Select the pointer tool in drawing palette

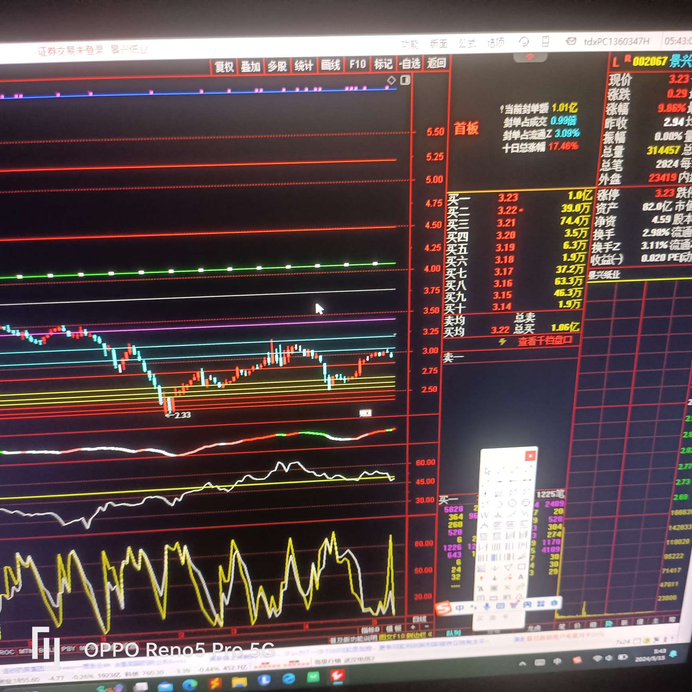pos(487,471)
